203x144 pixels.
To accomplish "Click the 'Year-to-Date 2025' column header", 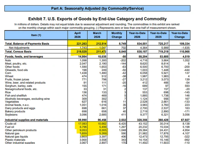I will 158,35.
